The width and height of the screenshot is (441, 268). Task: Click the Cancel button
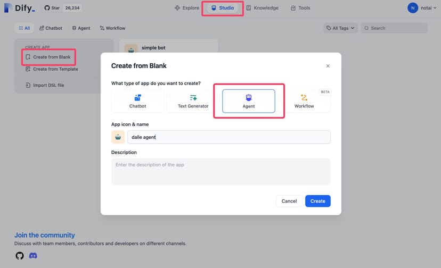click(x=289, y=201)
